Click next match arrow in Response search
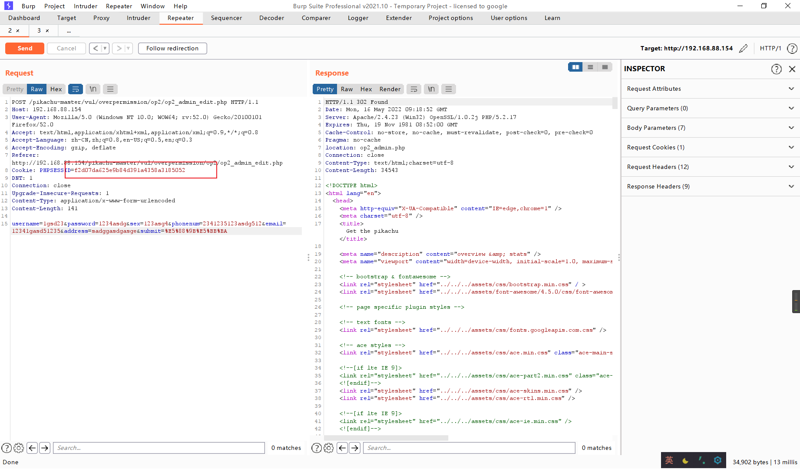Image resolution: width=800 pixels, height=469 pixels. (x=355, y=448)
